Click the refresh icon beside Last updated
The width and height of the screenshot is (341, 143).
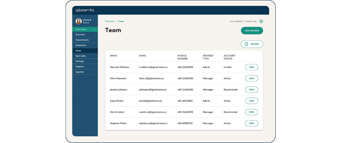[x=261, y=21]
